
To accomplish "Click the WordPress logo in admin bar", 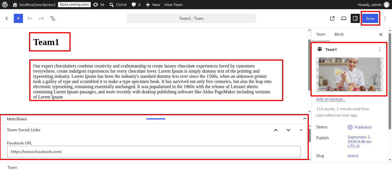I will click(x=5, y=5).
